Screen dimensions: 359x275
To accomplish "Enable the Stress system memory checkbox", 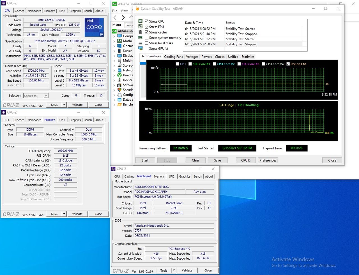I will [x=147, y=38].
